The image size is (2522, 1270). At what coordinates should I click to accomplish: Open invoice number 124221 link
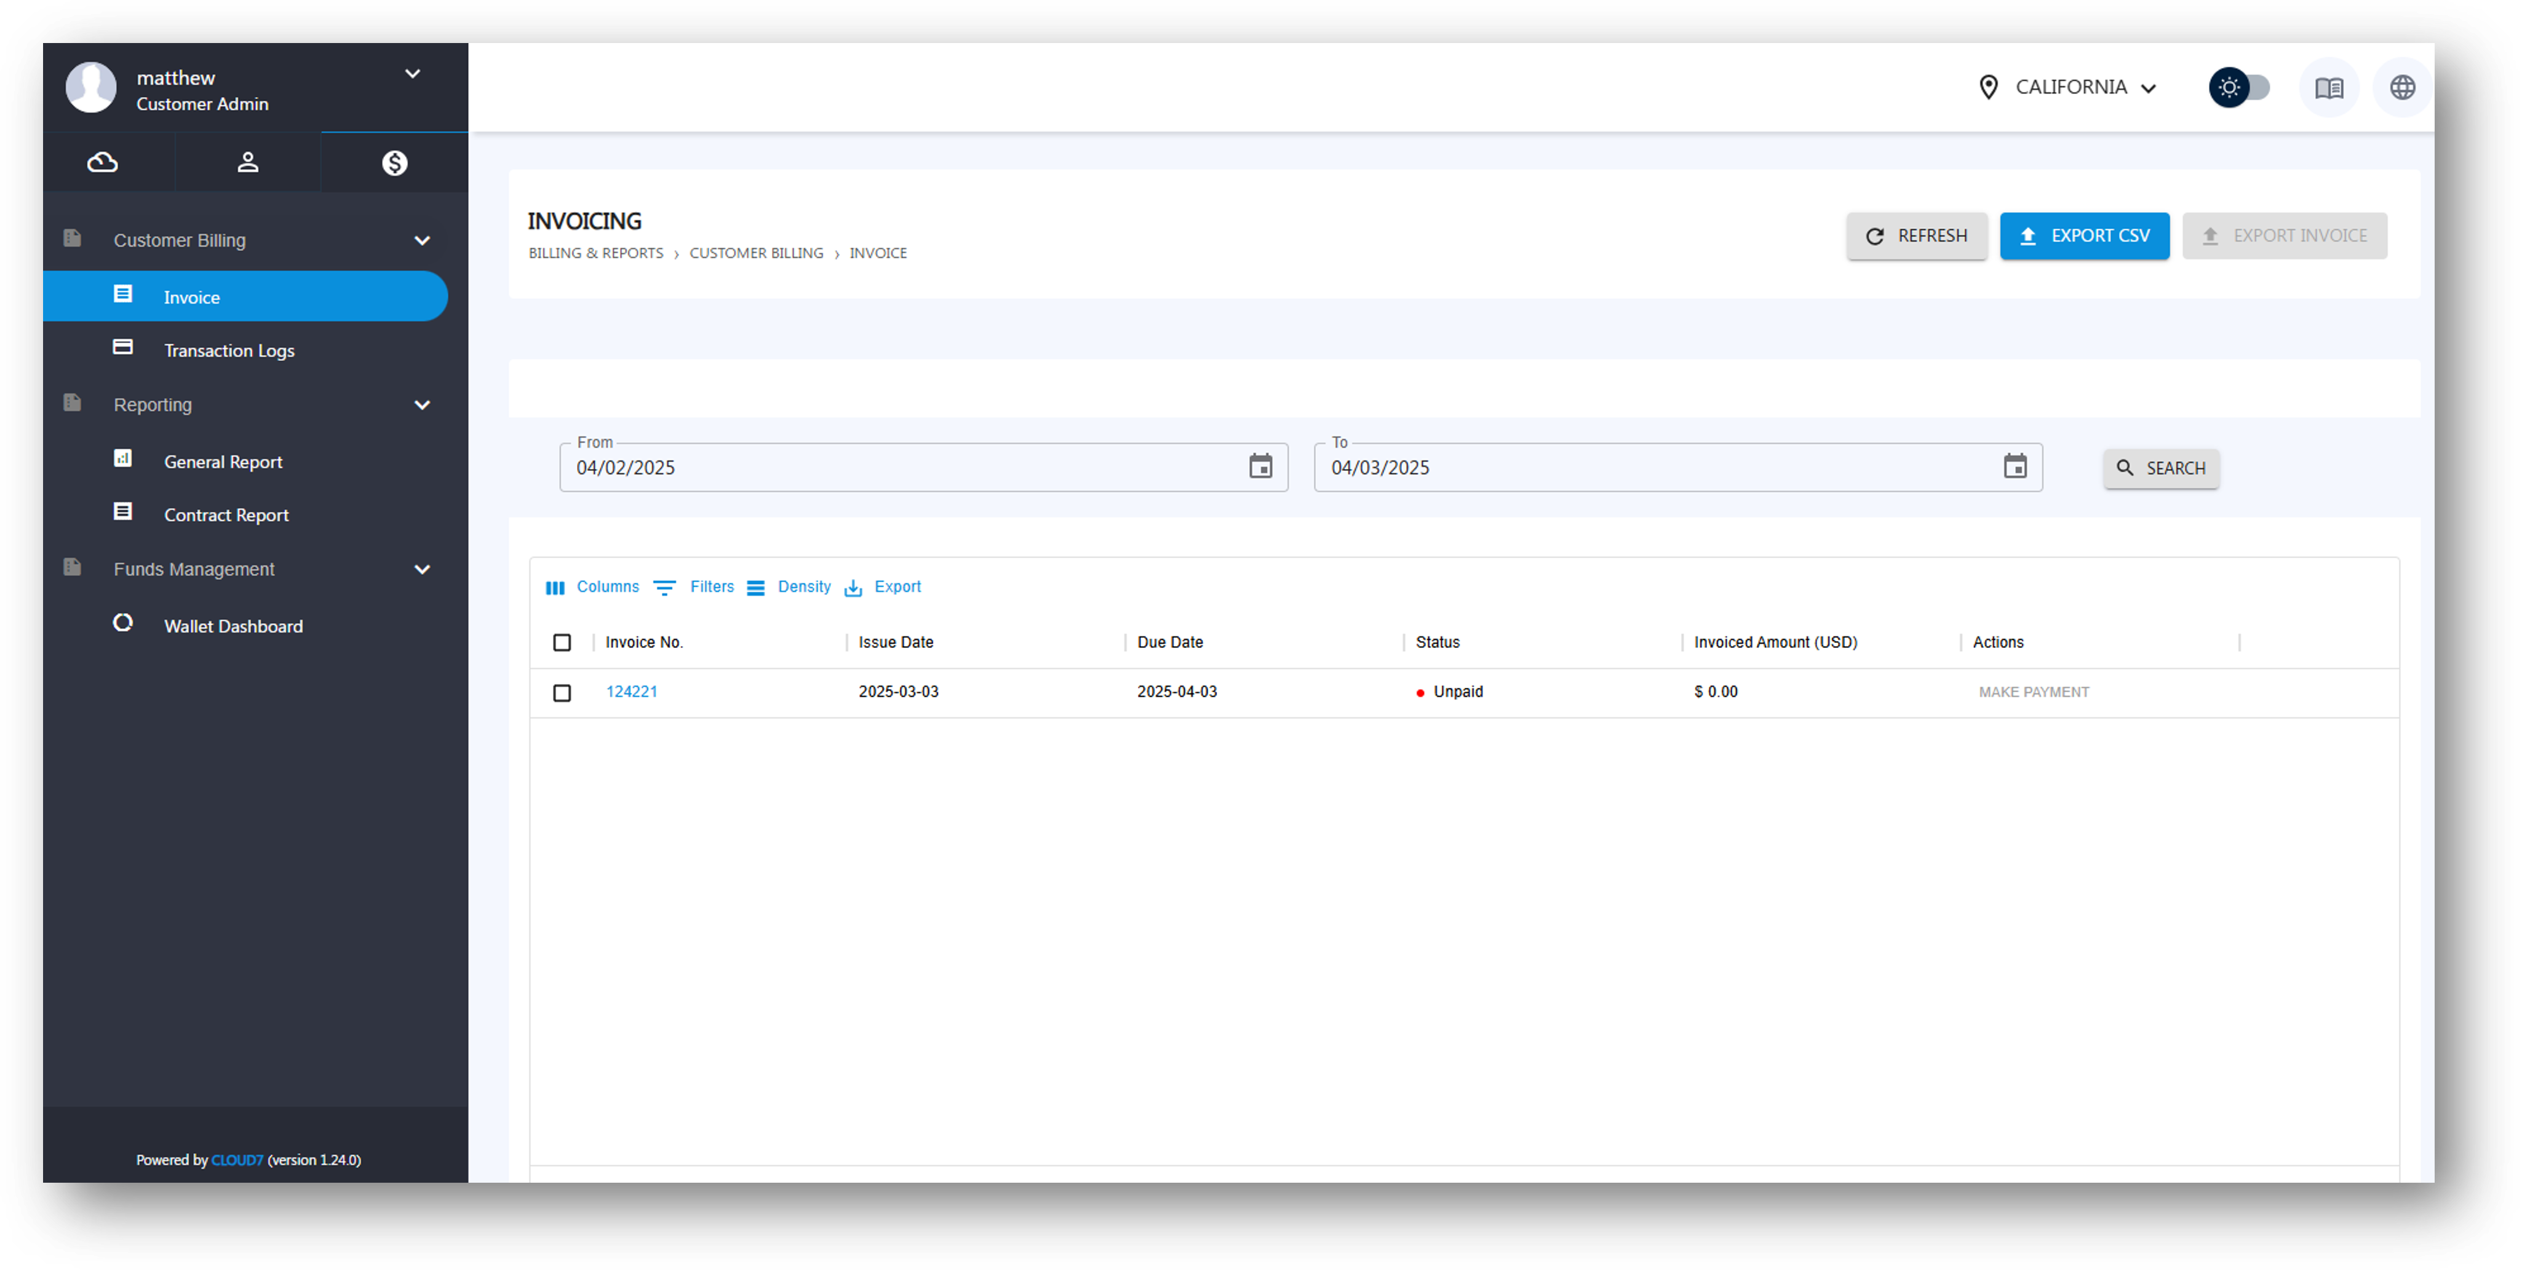(x=632, y=692)
